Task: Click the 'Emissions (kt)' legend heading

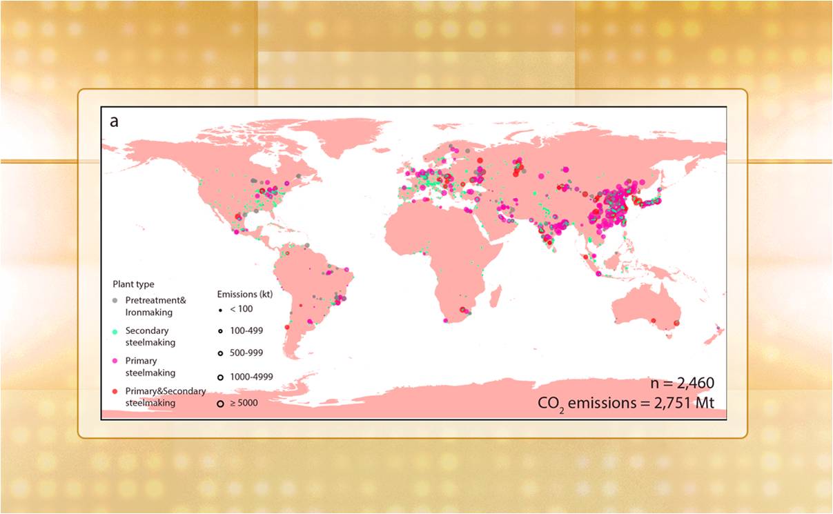Action: pyautogui.click(x=246, y=293)
